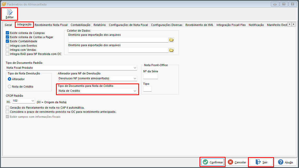The image size is (299, 168).
Task: Enable Integra com Eventos checkbox
Action: (8, 46)
